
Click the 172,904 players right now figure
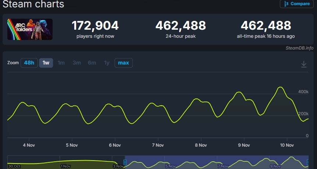tap(95, 26)
